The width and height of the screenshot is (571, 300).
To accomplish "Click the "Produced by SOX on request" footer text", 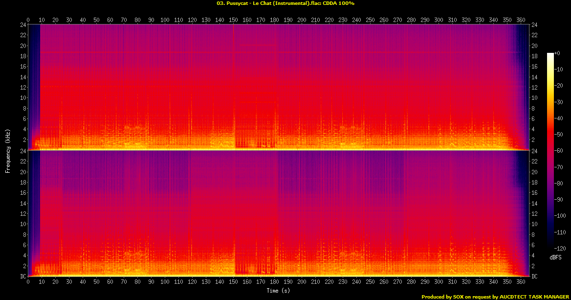I will coord(455,297).
